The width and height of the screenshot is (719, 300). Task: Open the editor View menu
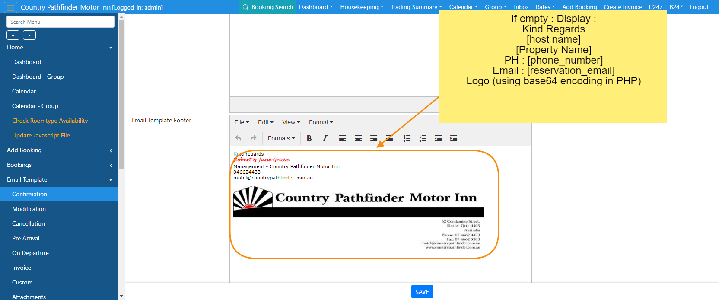point(291,122)
